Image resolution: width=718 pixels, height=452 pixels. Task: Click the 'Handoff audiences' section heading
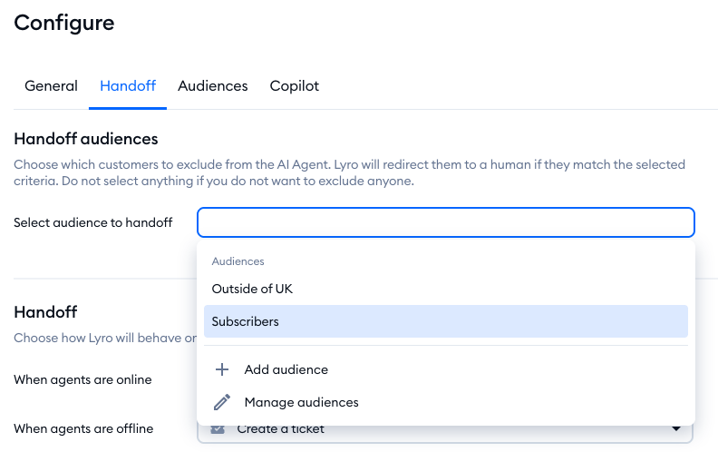click(86, 139)
